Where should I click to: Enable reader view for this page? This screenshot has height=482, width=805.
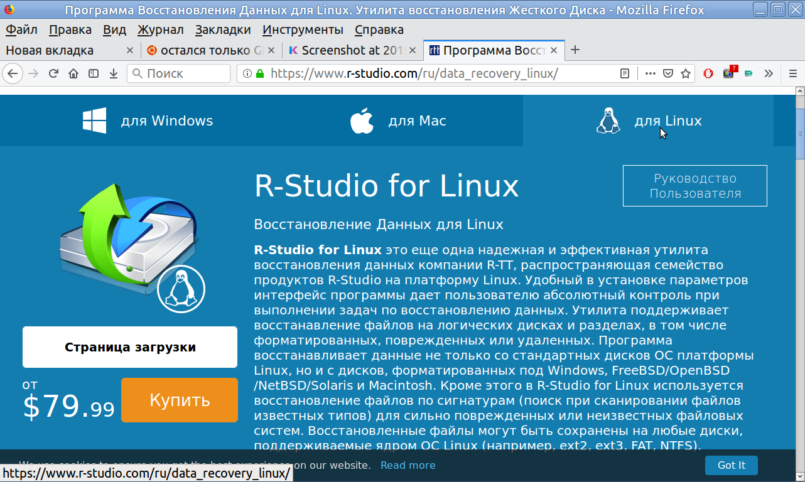pyautogui.click(x=624, y=73)
